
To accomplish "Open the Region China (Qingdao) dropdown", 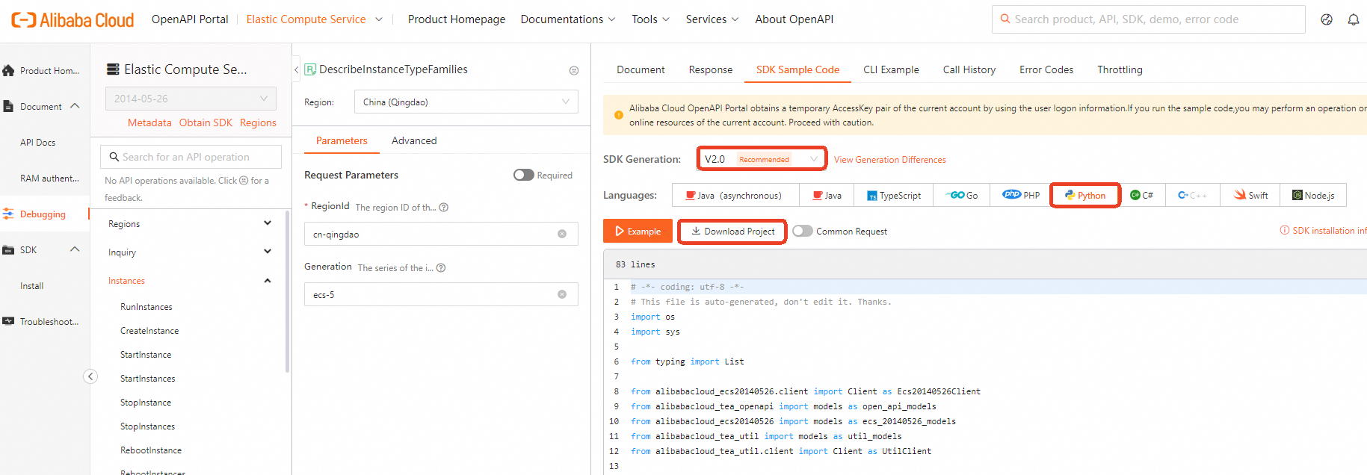I will coord(466,102).
